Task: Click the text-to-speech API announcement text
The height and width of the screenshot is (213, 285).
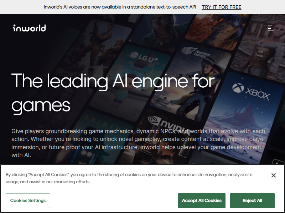Action: click(120, 7)
